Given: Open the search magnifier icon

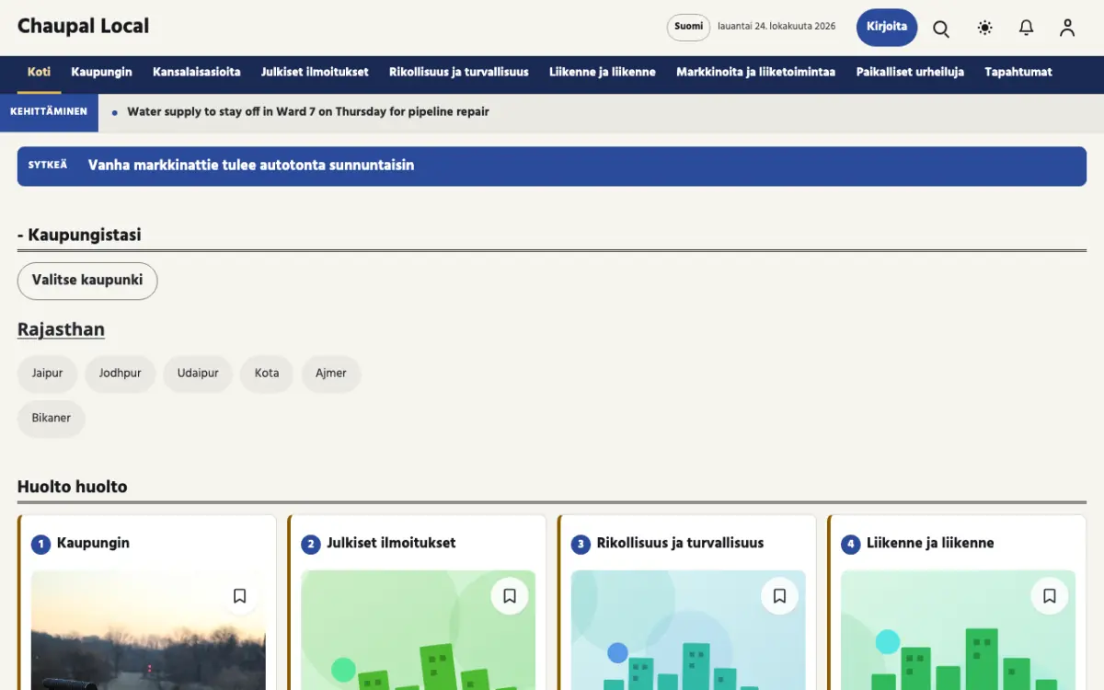Looking at the screenshot, I should coord(941,28).
